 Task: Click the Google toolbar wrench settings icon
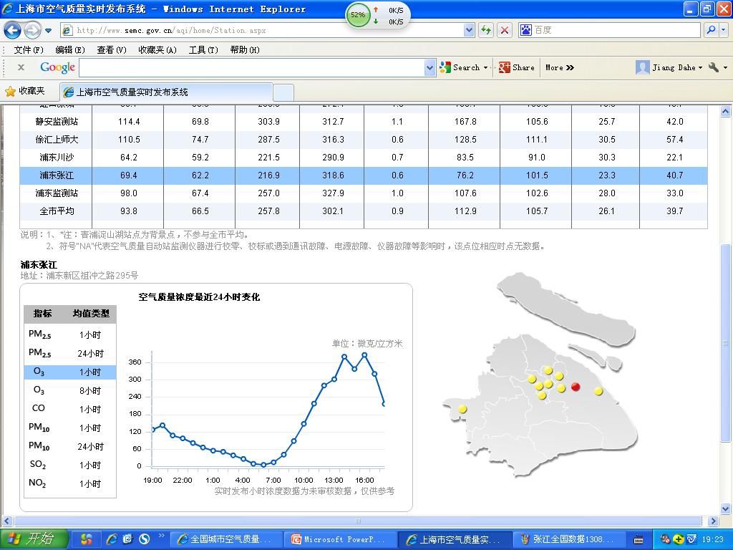tap(714, 67)
